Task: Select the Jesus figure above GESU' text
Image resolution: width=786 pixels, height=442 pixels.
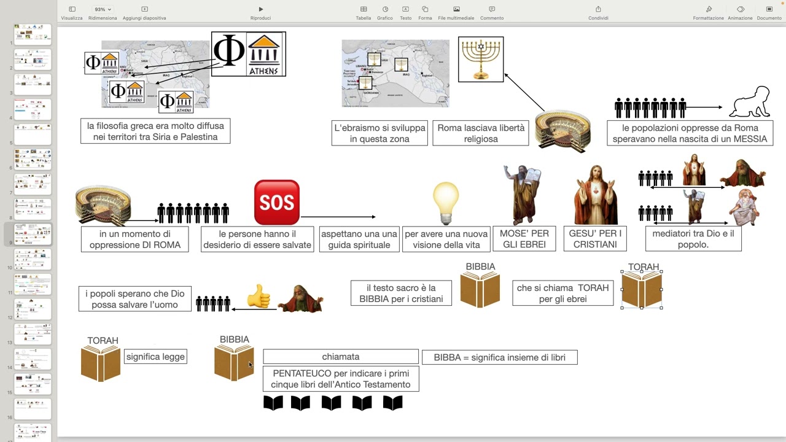Action: (x=596, y=195)
